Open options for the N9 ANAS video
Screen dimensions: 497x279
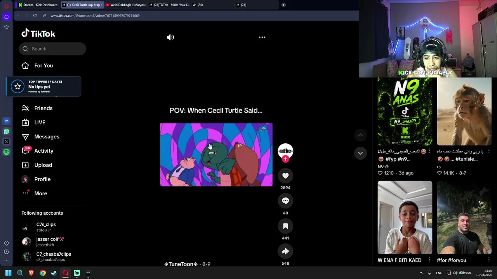pyautogui.click(x=429, y=151)
